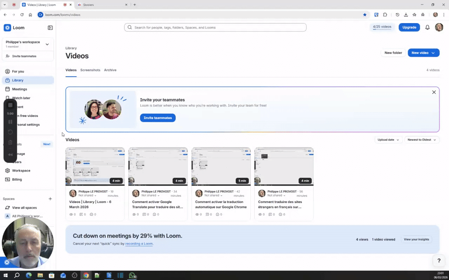Open Upload date sort dropdown
The width and height of the screenshot is (449, 280).
coord(388,140)
